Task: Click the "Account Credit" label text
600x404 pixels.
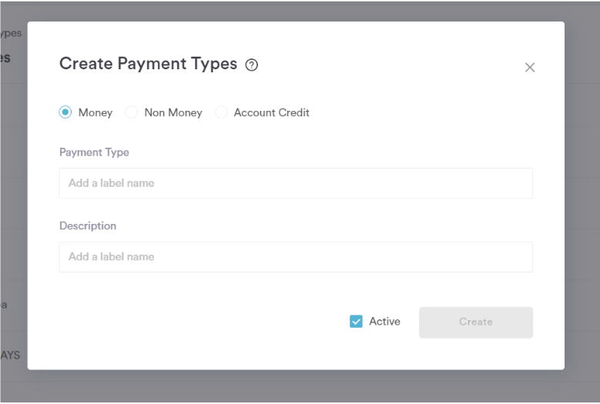Action: click(271, 112)
